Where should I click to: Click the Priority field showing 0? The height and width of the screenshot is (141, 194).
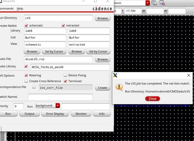tap(19, 106)
